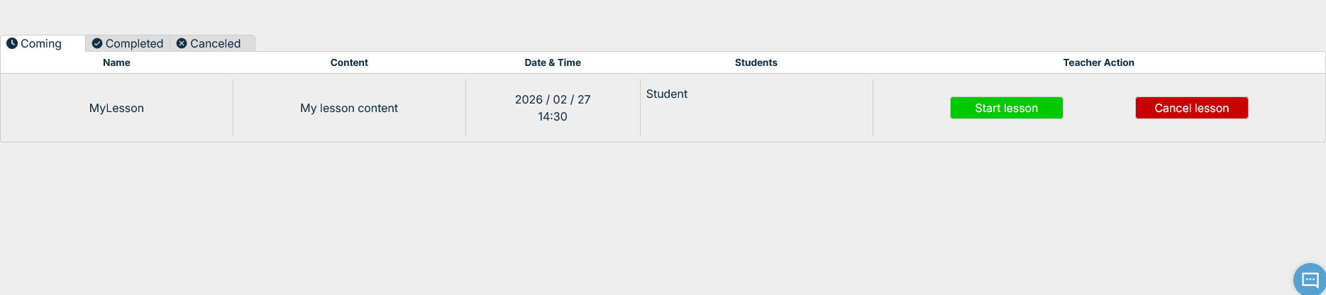Click the 'My lesson content' cell text
The width and height of the screenshot is (1326, 295).
pos(349,108)
